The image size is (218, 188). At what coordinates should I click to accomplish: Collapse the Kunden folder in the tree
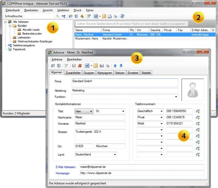click(10, 26)
